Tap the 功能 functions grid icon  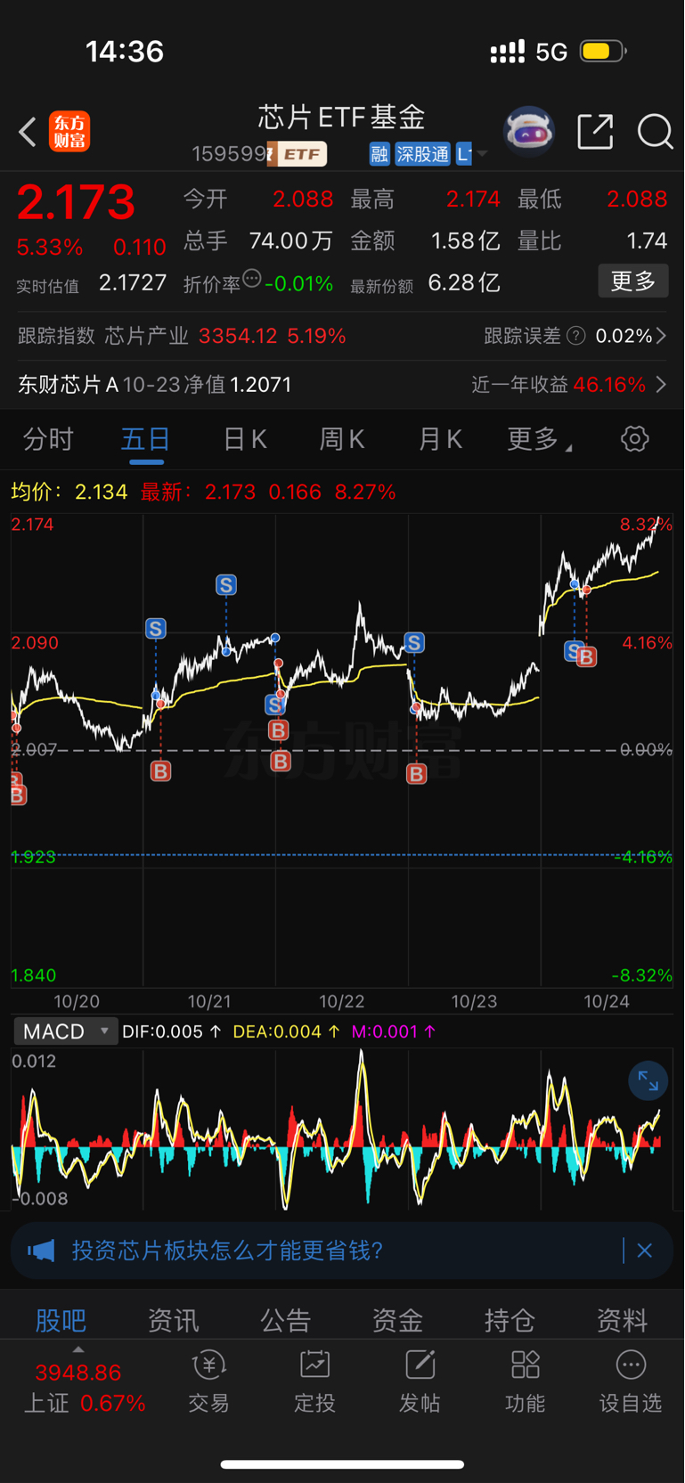525,1365
